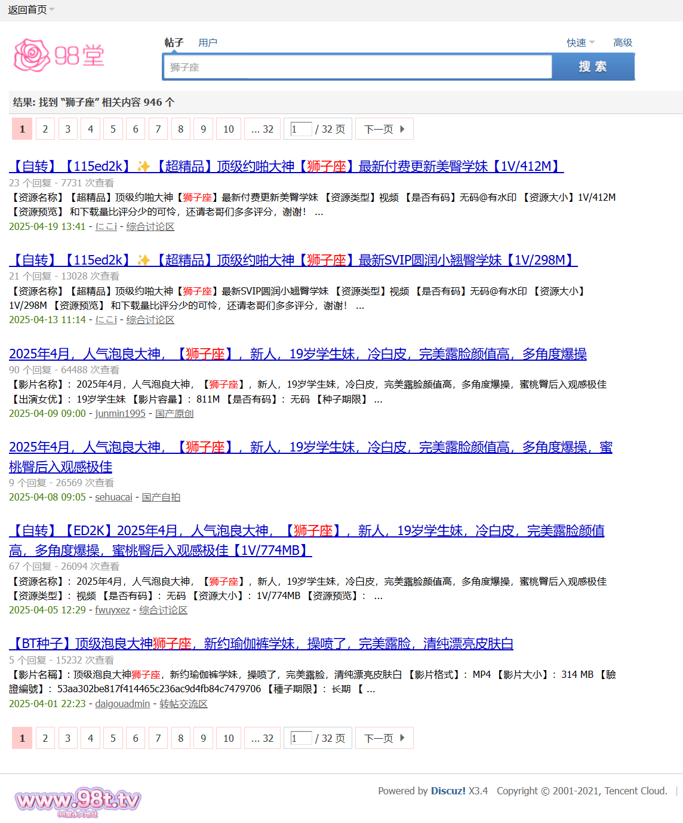Image resolution: width=683 pixels, height=823 pixels.
Task: Focus the search keyword input field
Action: coord(357,67)
